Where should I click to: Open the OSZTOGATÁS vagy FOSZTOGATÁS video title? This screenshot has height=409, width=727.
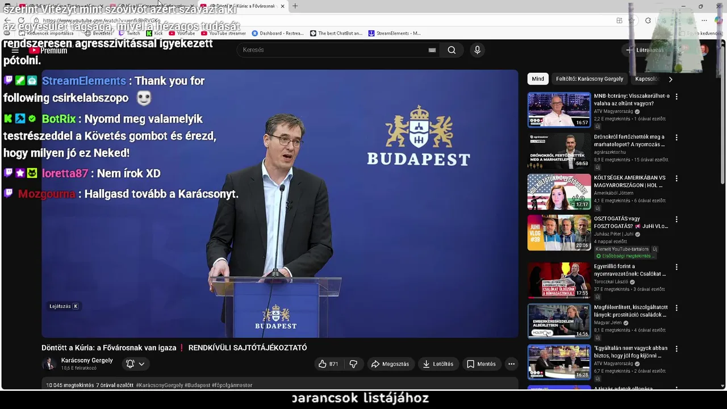pos(630,222)
